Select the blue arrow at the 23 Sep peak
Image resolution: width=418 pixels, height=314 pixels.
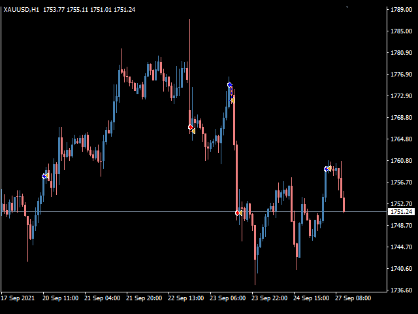tap(229, 85)
